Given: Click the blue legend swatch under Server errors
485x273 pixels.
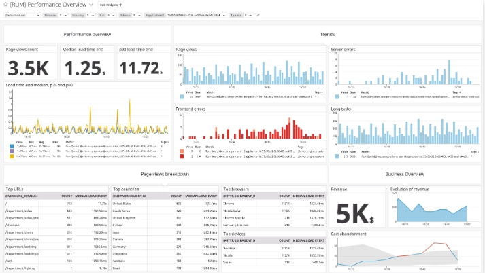Looking at the screenshot, I should click(x=337, y=96).
